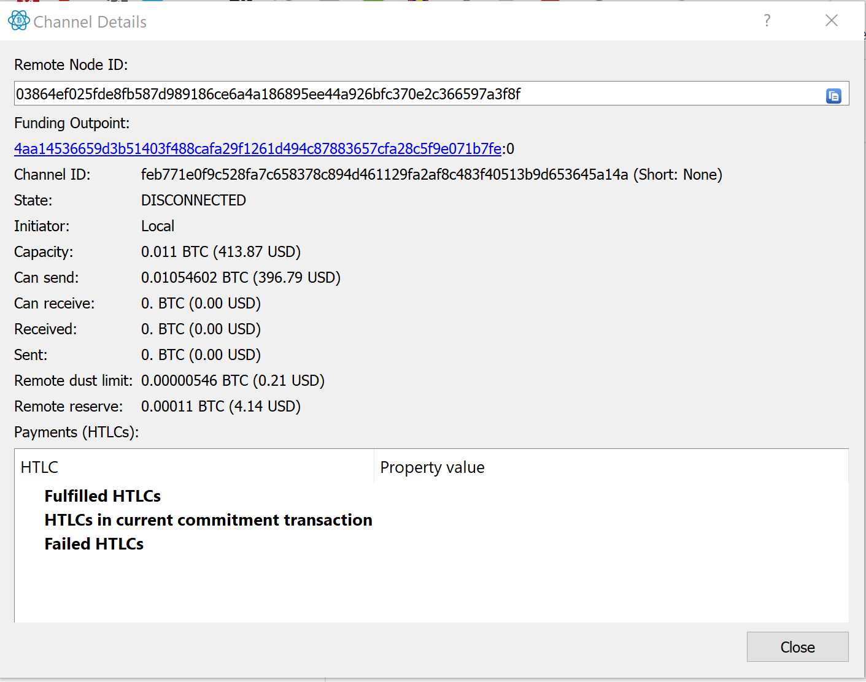Close the dialog with the Close button
Screen dimensions: 866x682
pos(797,646)
